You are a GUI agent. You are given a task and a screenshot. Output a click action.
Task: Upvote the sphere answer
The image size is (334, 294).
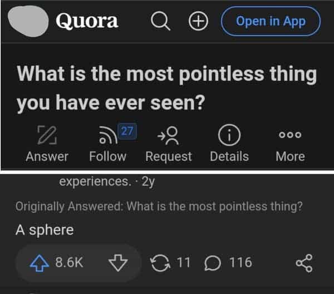(38, 262)
